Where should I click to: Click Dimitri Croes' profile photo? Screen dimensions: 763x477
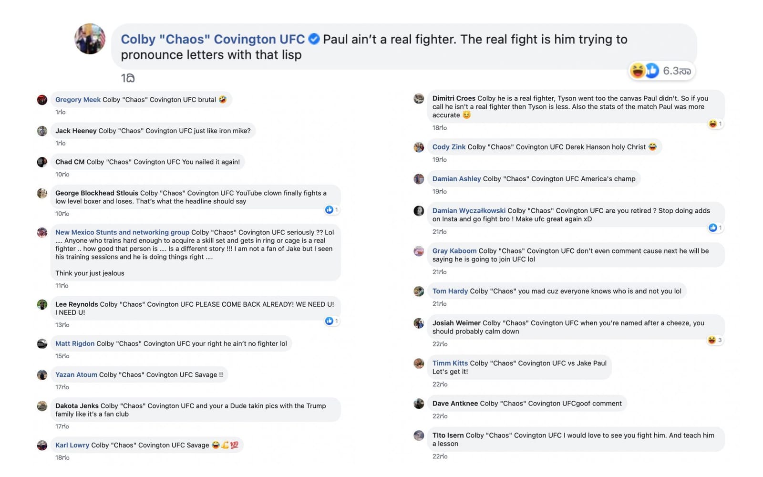pyautogui.click(x=419, y=98)
